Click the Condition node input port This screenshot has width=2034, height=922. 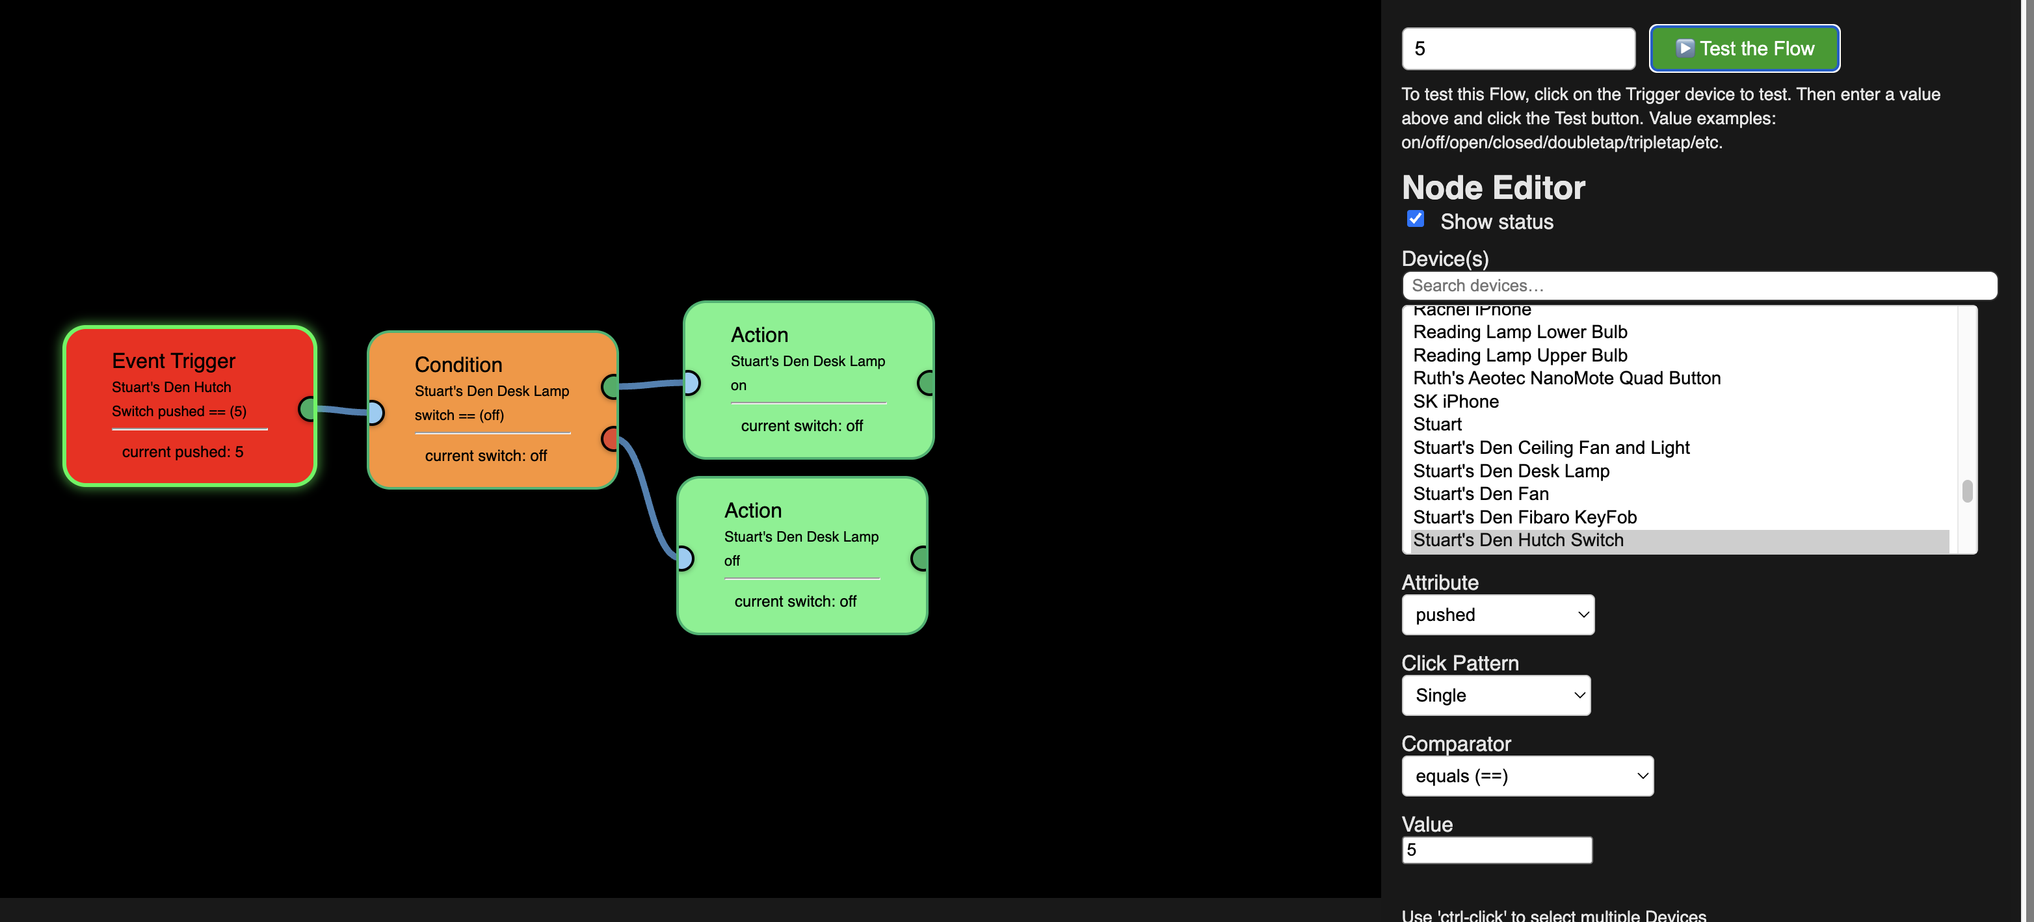[376, 412]
